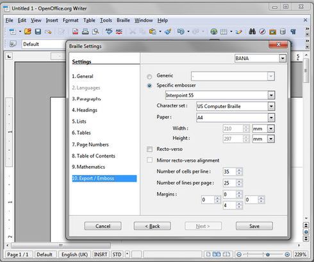This screenshot has height=262, width=314.
Task: Click the Spelling and Grammar icon
Action: click(109, 31)
